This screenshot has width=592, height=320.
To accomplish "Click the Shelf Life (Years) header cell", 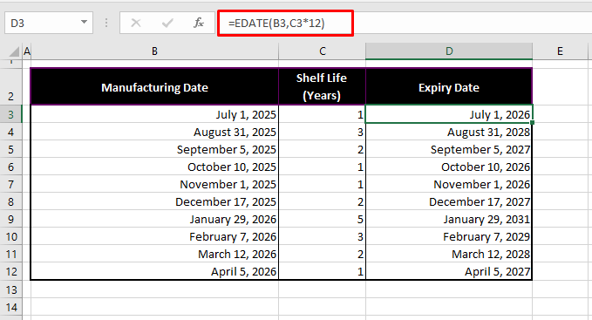I will pos(322,86).
